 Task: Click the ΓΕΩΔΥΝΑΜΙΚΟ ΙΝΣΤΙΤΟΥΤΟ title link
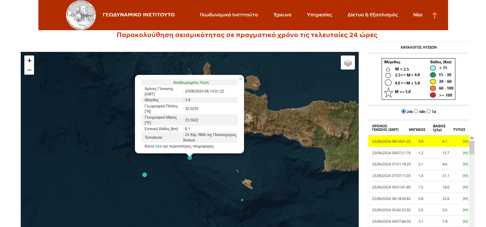[x=139, y=15]
